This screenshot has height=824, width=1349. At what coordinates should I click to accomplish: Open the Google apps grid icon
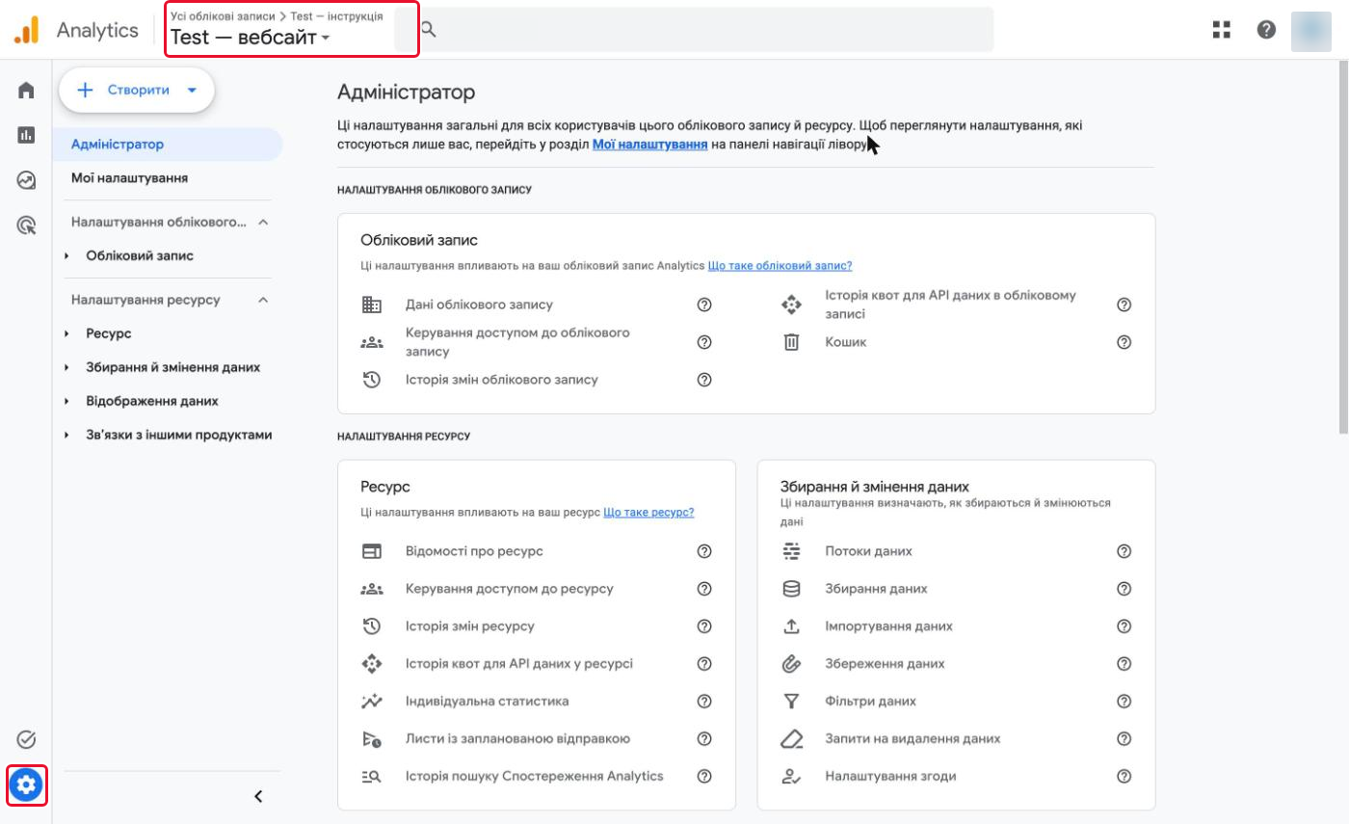tap(1222, 30)
